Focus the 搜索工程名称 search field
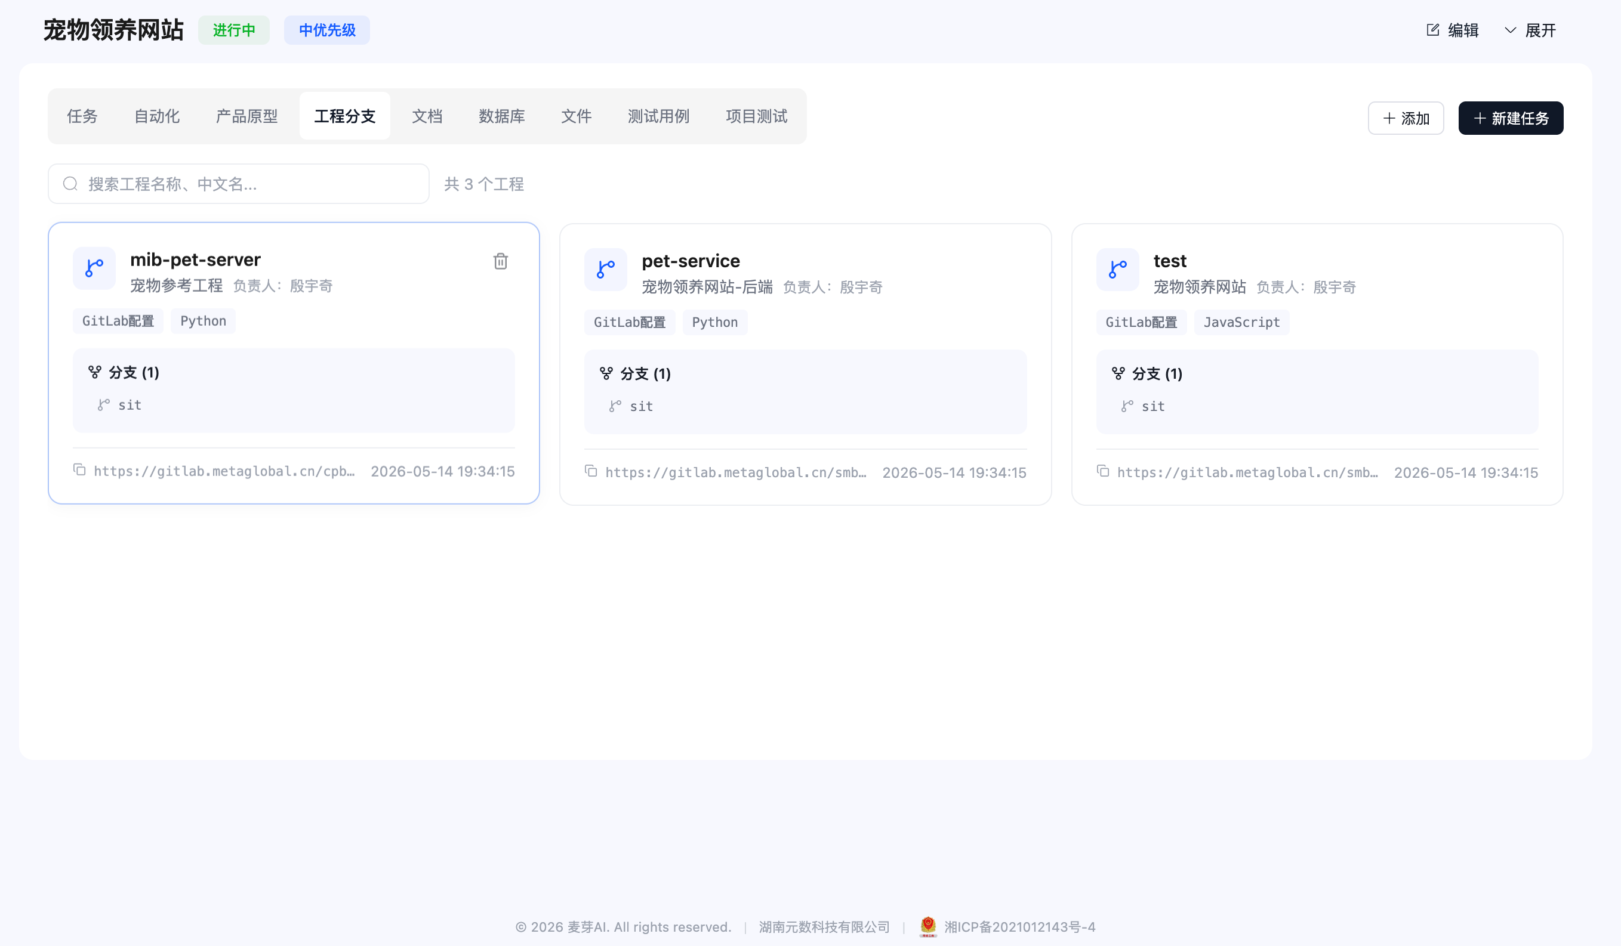Viewport: 1621px width, 946px height. pos(239,184)
